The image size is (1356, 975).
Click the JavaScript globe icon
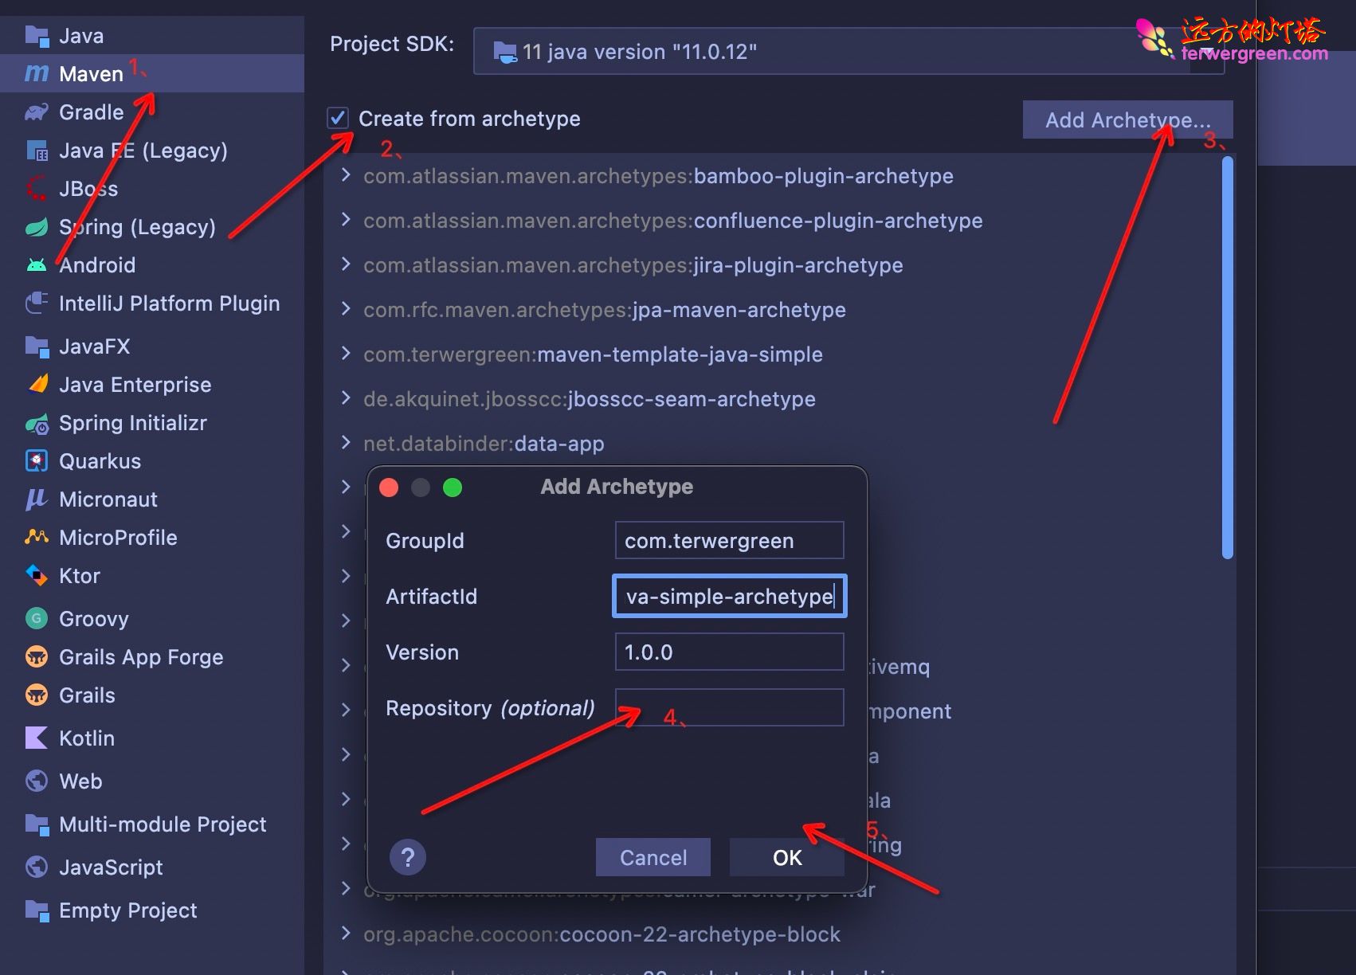(x=37, y=867)
